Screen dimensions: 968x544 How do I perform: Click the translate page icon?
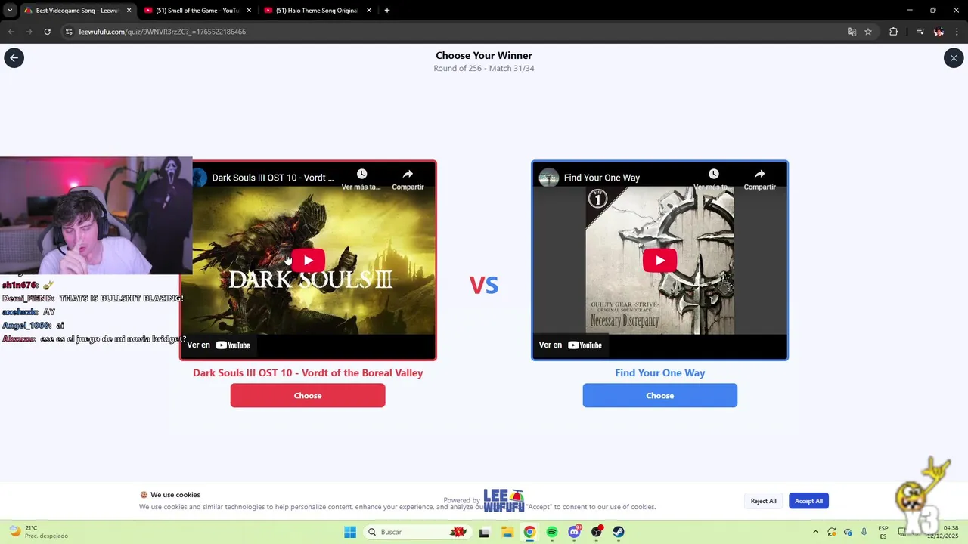coord(852,32)
